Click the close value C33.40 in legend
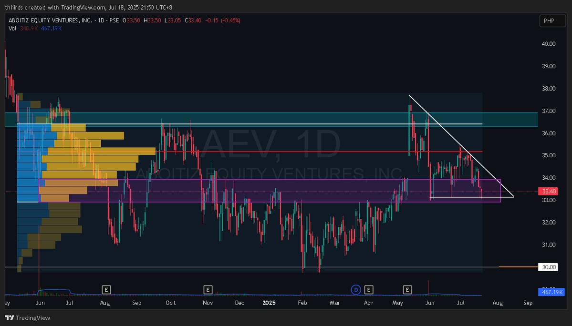 tap(193, 20)
